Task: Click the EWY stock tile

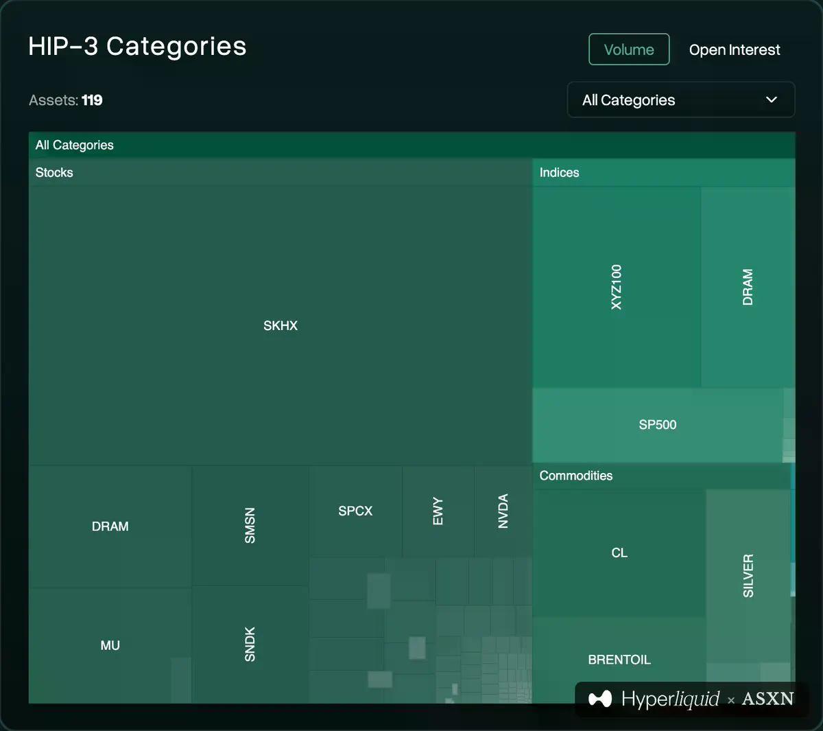Action: click(438, 511)
